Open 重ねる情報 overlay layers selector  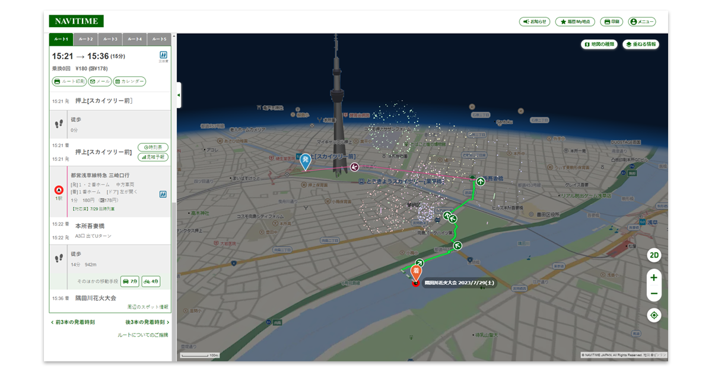tap(641, 44)
